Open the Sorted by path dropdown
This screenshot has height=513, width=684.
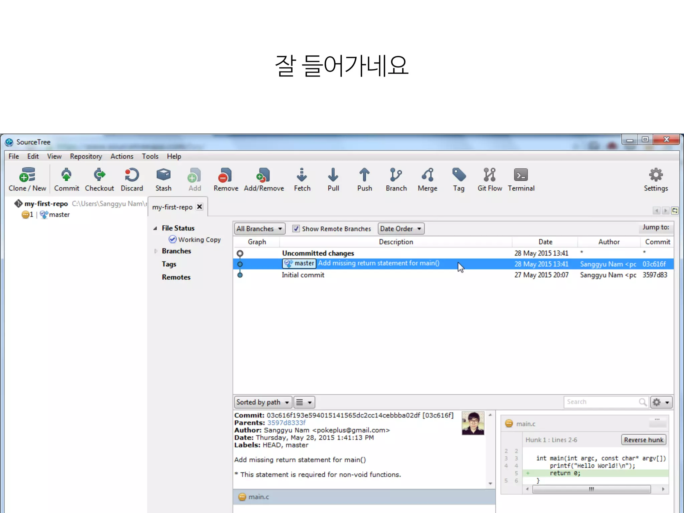[x=263, y=402]
